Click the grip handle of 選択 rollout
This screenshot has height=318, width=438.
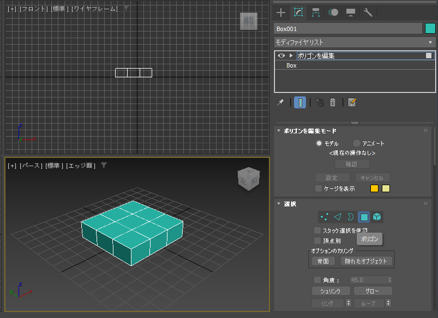coord(425,204)
